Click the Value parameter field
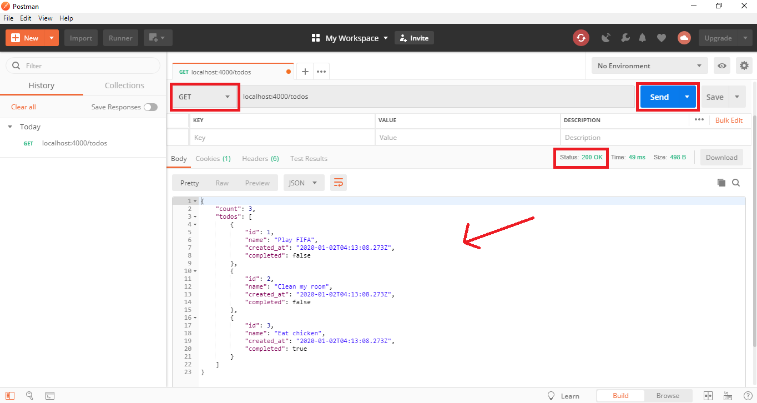757x403 pixels. (468, 137)
